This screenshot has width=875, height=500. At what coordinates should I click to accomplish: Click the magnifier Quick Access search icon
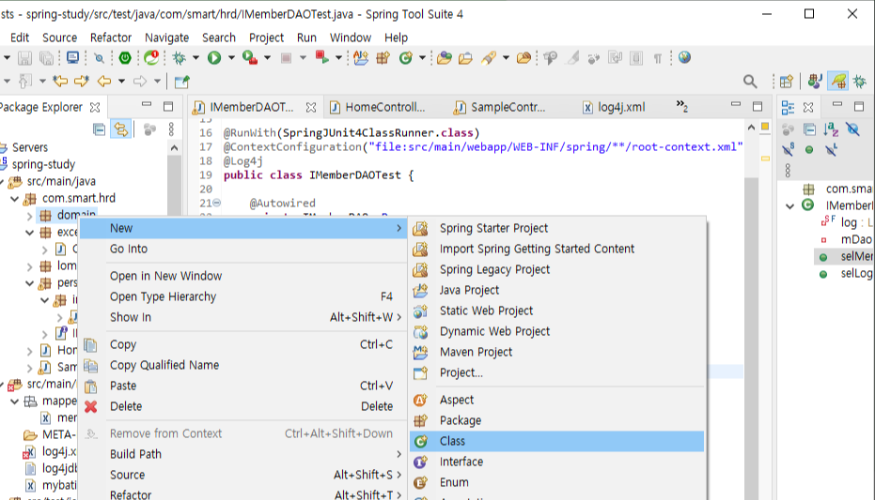[750, 82]
